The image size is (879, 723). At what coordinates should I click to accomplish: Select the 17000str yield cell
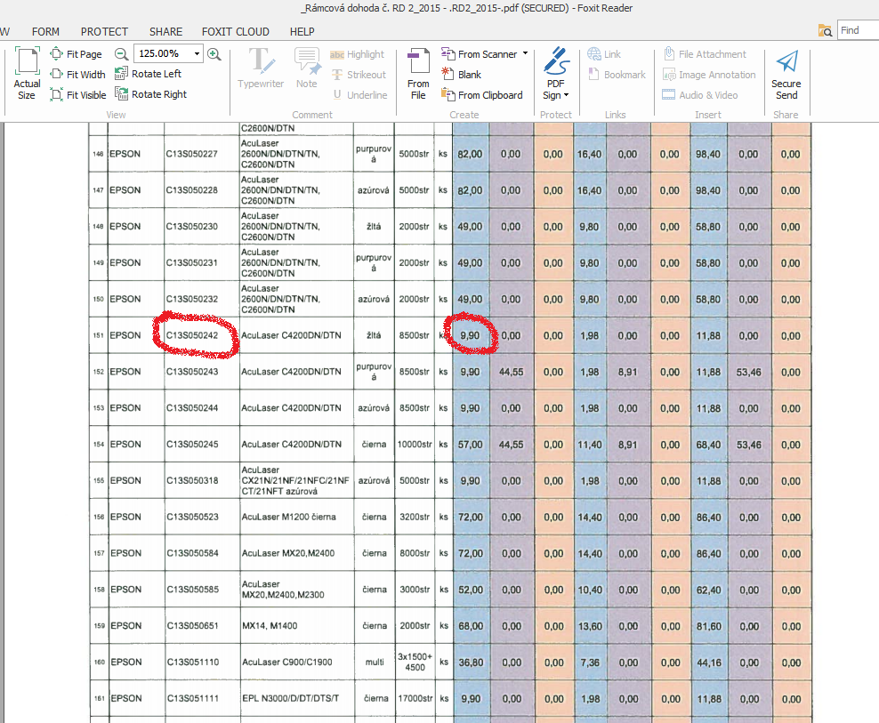[x=415, y=698]
